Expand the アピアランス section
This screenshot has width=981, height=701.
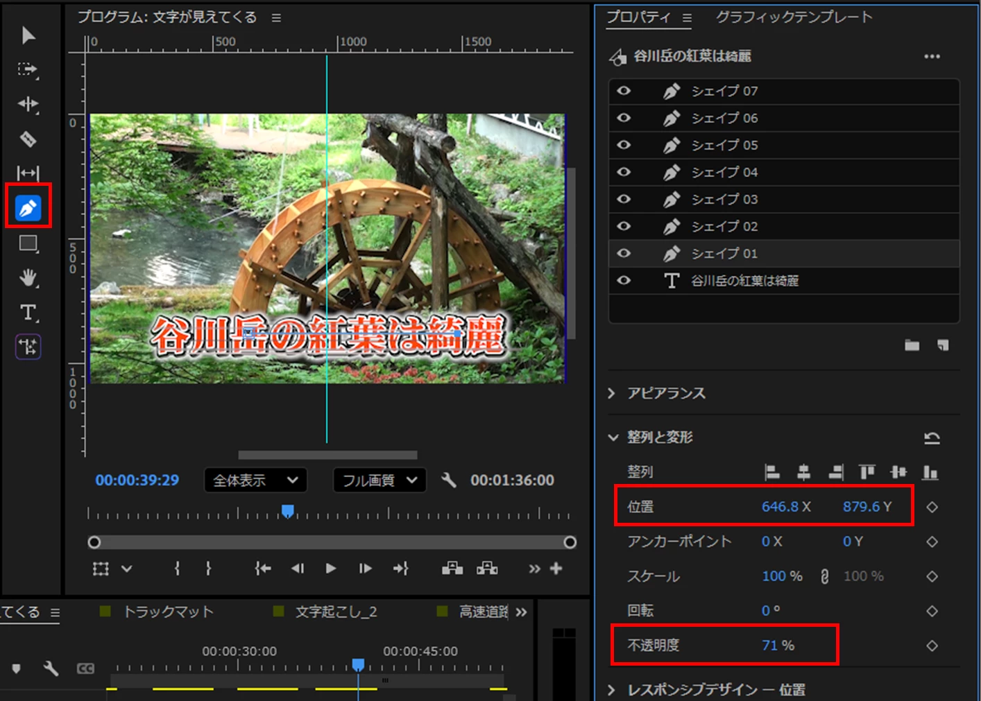tap(611, 393)
